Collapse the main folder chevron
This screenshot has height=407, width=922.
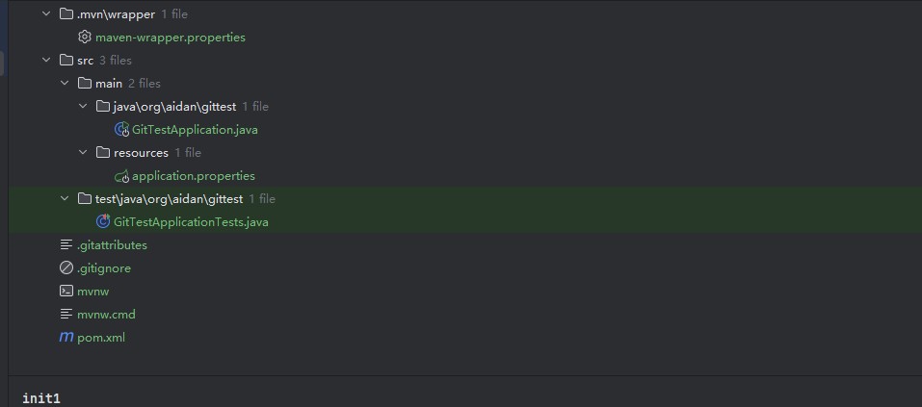65,84
